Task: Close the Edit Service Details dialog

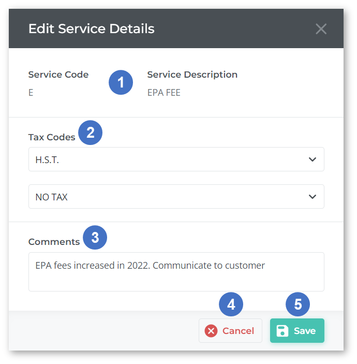Action: 321,29
